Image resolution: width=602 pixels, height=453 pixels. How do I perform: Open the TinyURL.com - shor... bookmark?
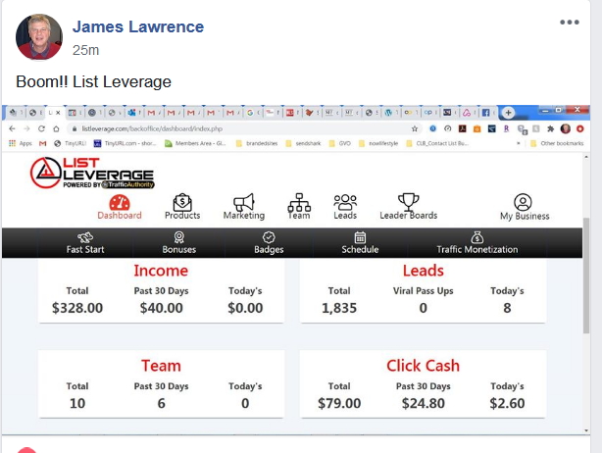125,143
